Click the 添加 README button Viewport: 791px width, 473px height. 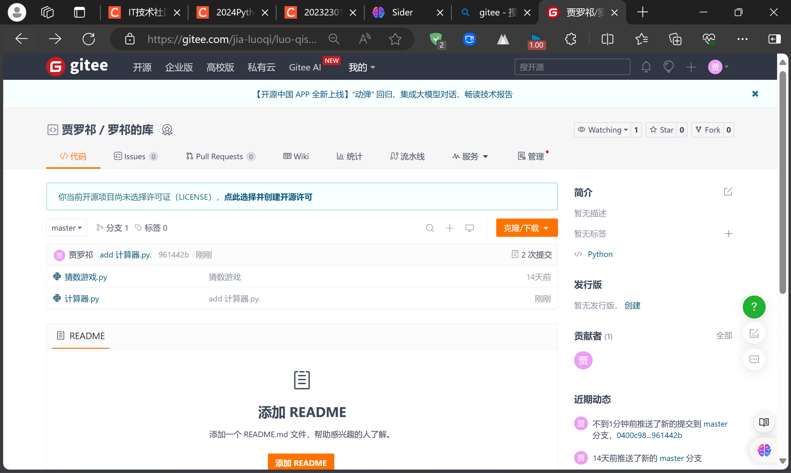coord(301,462)
